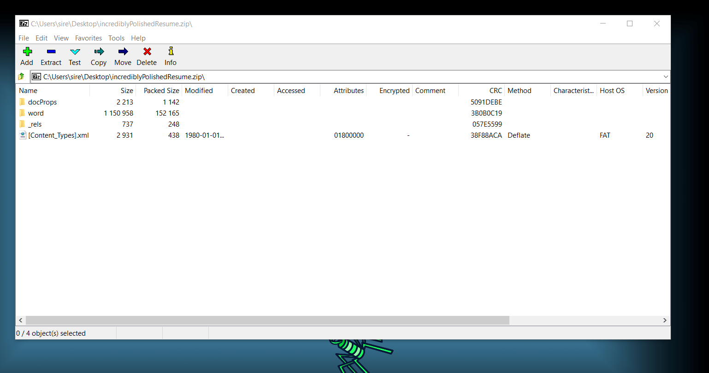
Task: Go up one folder level arrow
Action: point(21,76)
